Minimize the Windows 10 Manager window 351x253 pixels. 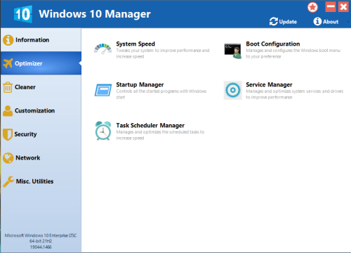pyautogui.click(x=331, y=7)
